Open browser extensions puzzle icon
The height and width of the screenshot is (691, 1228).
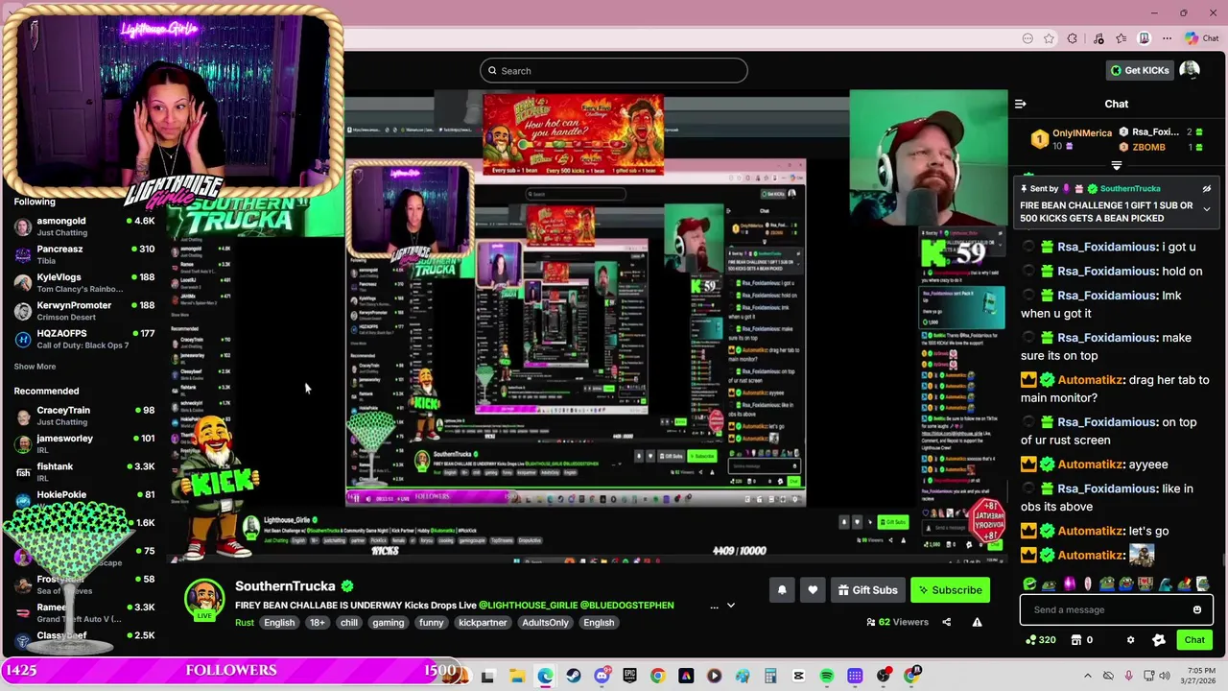click(1073, 38)
